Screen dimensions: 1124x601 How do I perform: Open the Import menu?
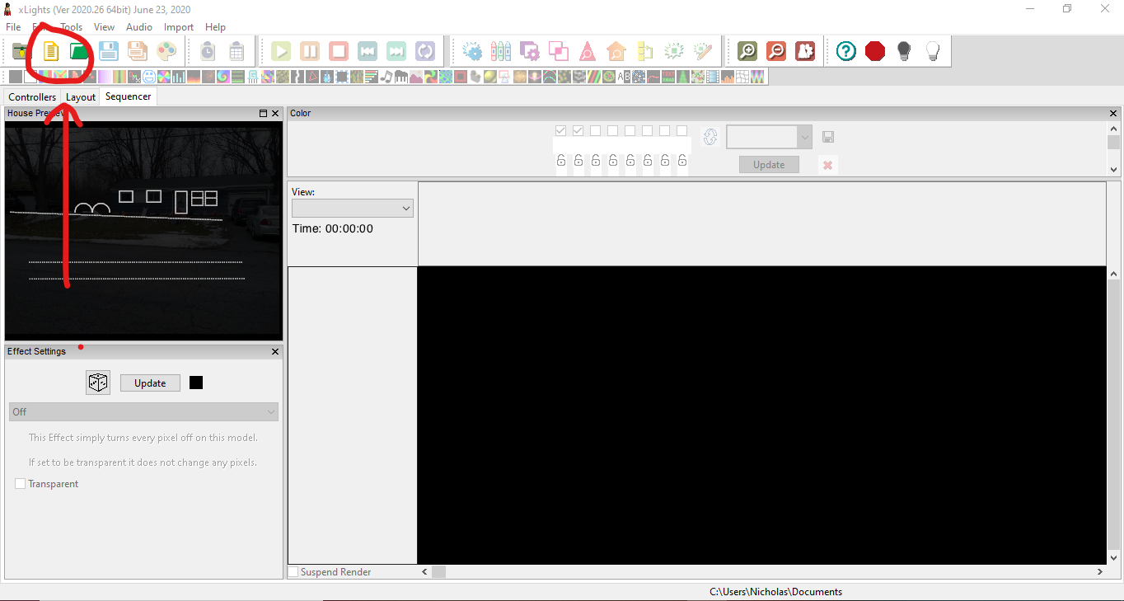pyautogui.click(x=179, y=27)
